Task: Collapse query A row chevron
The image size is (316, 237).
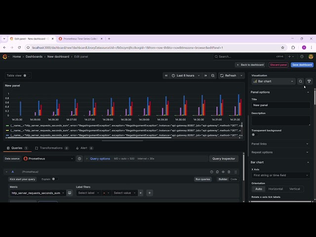Action: tap(6, 172)
